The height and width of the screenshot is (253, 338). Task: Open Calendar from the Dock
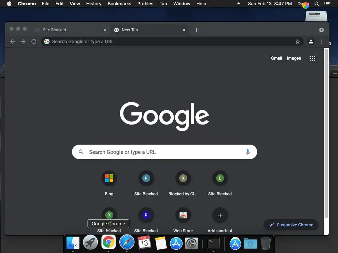click(x=144, y=242)
